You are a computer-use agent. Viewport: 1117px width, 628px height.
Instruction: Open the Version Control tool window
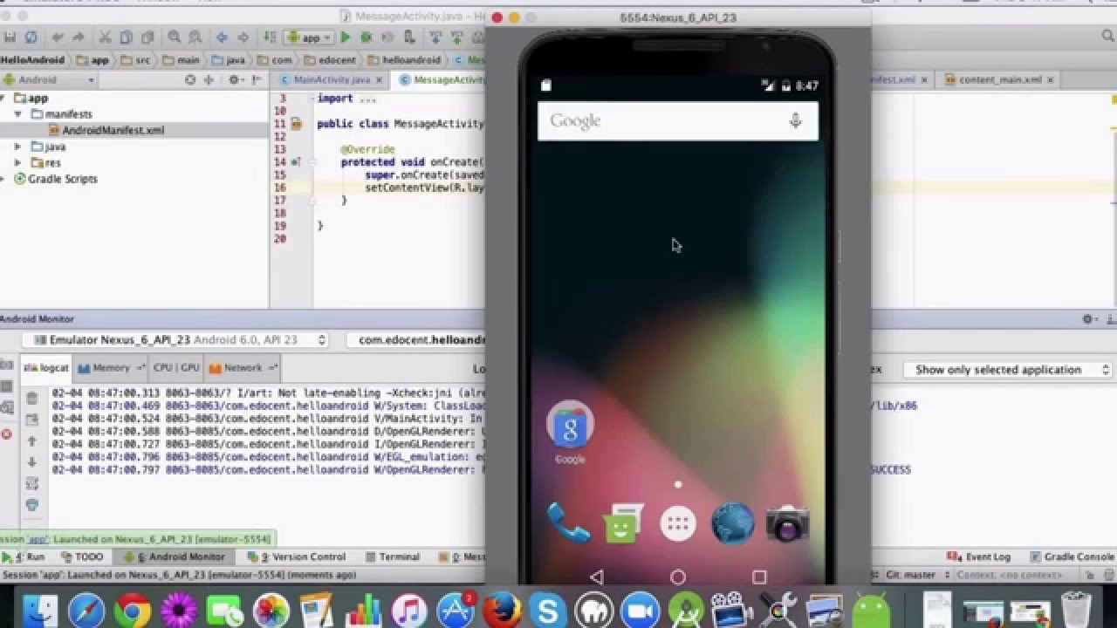click(x=297, y=556)
